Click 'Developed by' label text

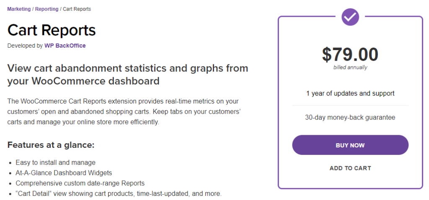point(25,46)
